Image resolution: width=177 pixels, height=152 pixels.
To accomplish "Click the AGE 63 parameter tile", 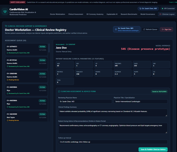I will click(65, 65).
